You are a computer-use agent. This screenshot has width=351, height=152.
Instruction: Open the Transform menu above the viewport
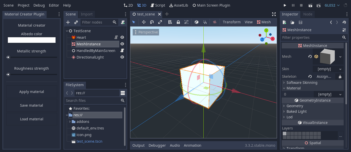pos(232,22)
